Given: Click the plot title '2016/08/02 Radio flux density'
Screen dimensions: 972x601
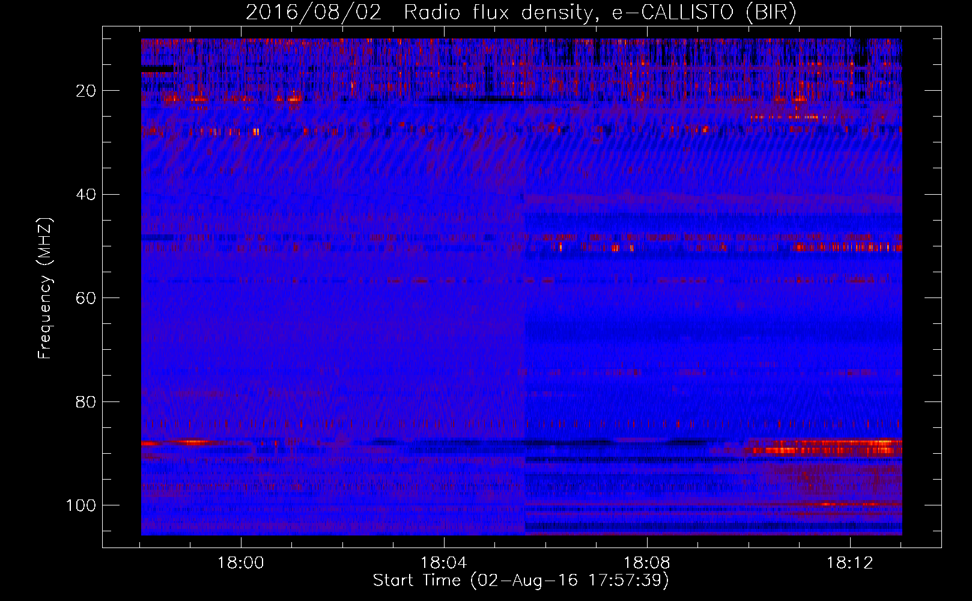Looking at the screenshot, I should click(x=521, y=13).
